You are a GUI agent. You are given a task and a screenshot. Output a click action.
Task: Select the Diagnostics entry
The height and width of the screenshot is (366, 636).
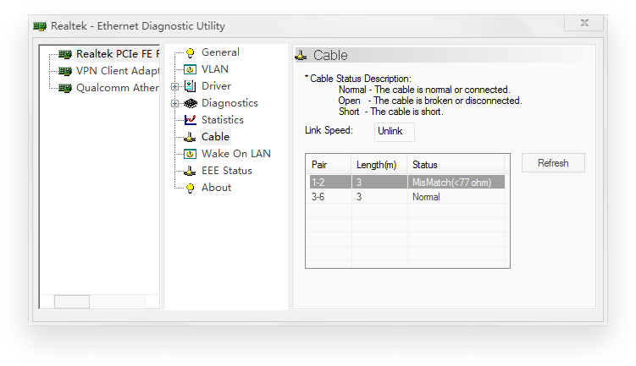(230, 103)
